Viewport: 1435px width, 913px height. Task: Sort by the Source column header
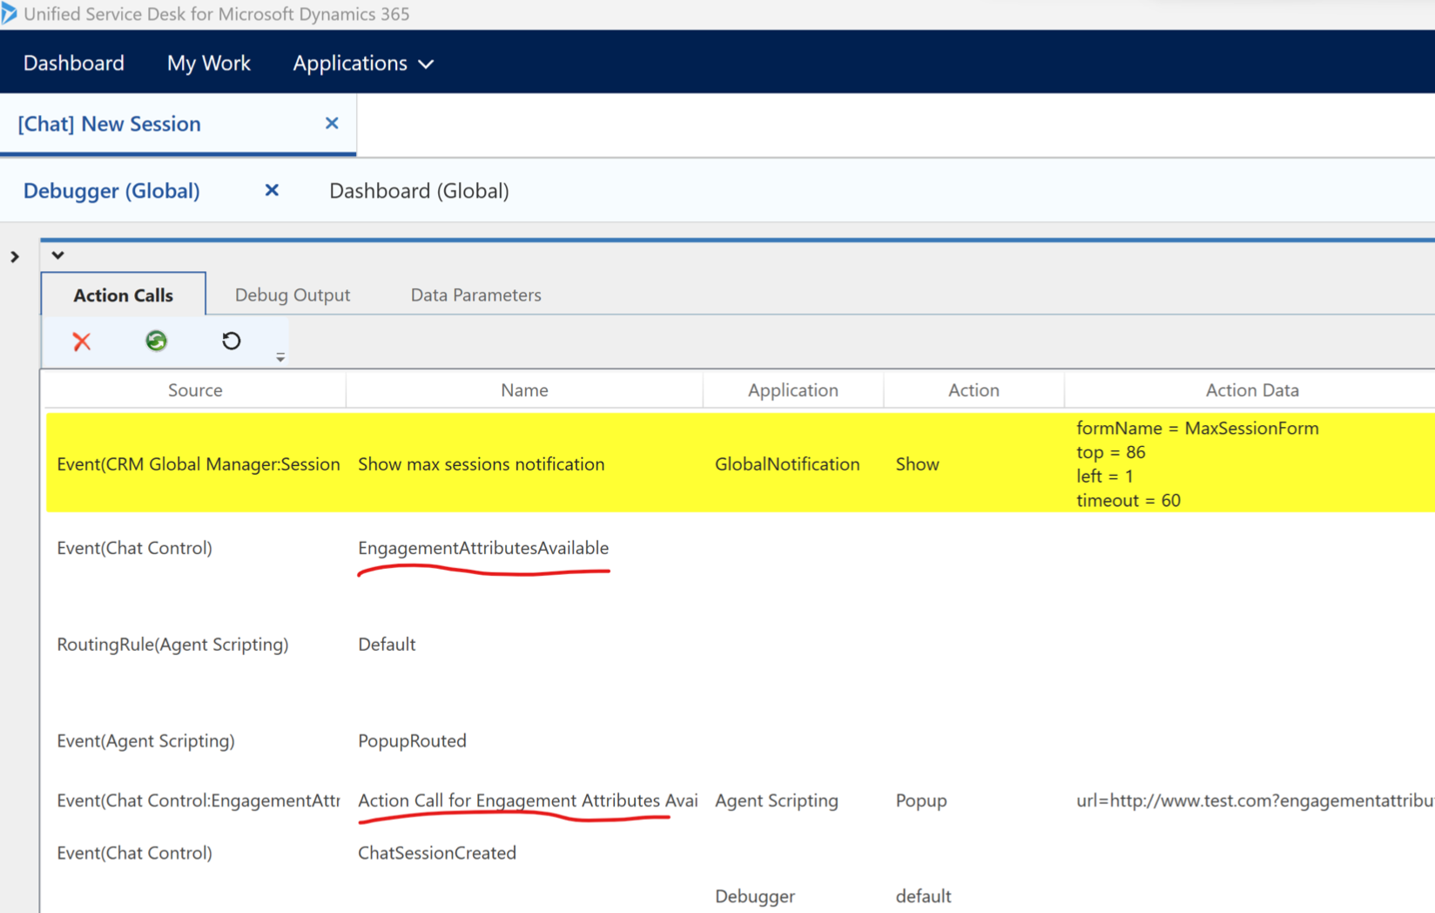tap(195, 390)
